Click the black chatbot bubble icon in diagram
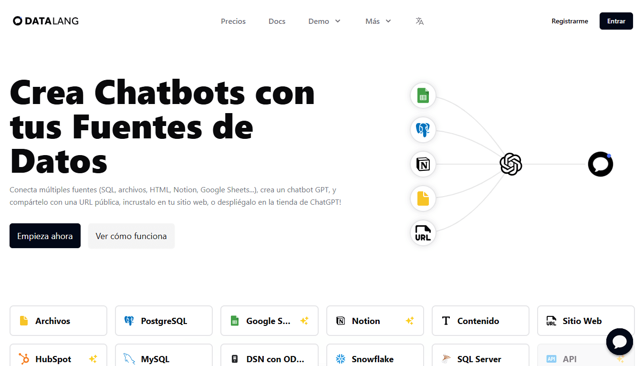 (x=600, y=164)
